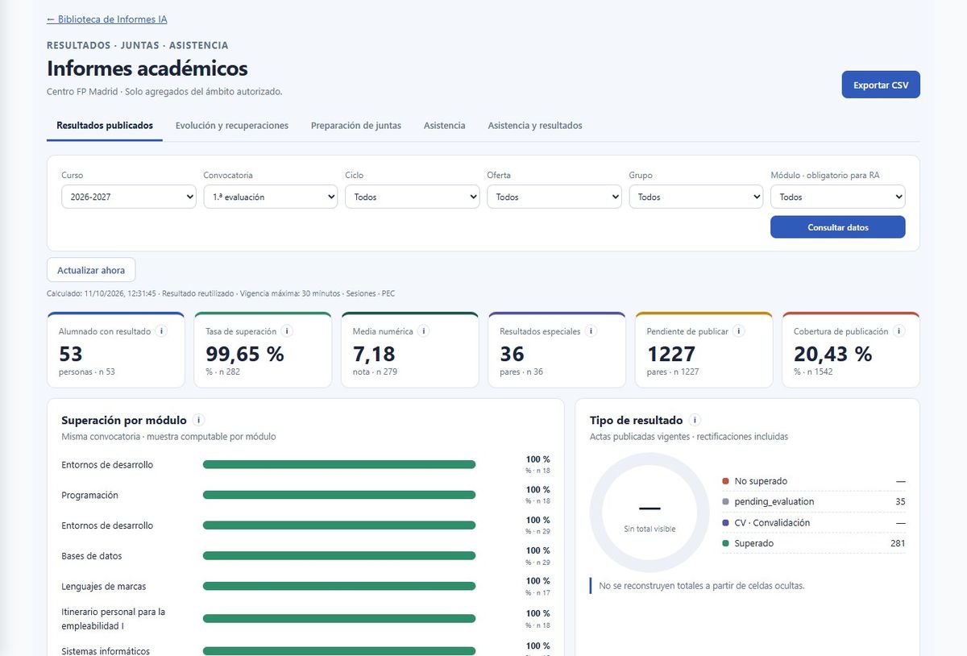The height and width of the screenshot is (656, 967).
Task: Expand the Oferta dropdown
Action: [x=554, y=197]
